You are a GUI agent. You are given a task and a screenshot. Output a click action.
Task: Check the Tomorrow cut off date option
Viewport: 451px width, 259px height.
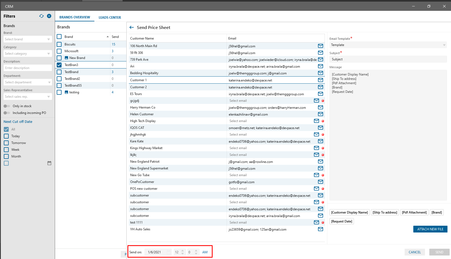coord(6,143)
